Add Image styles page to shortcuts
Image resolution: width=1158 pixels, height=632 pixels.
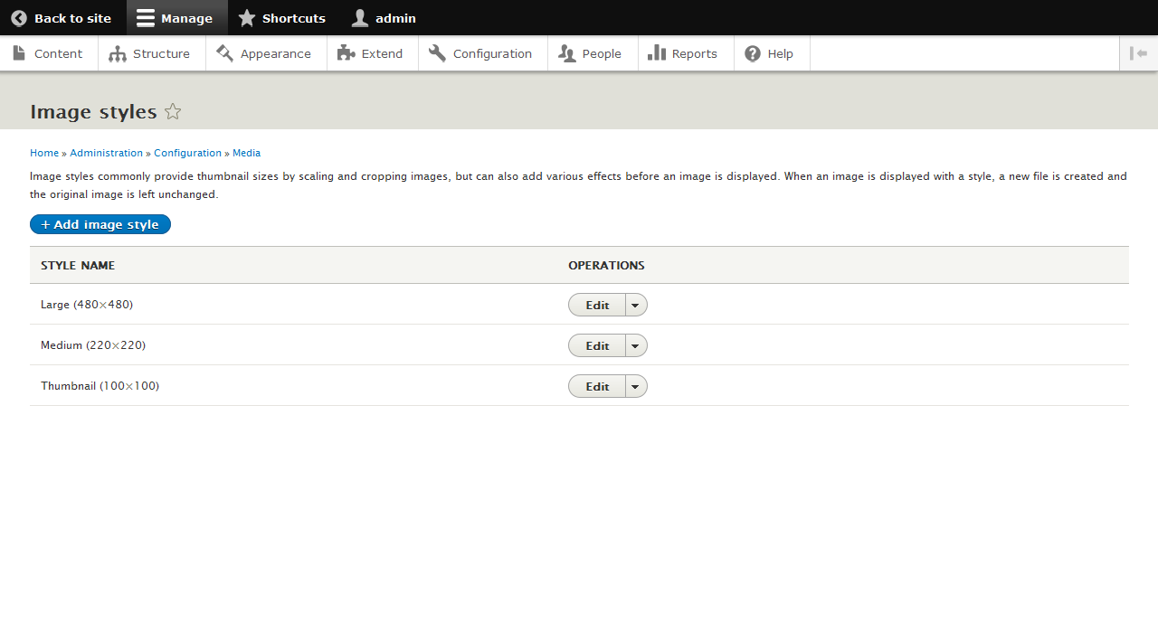pos(173,112)
